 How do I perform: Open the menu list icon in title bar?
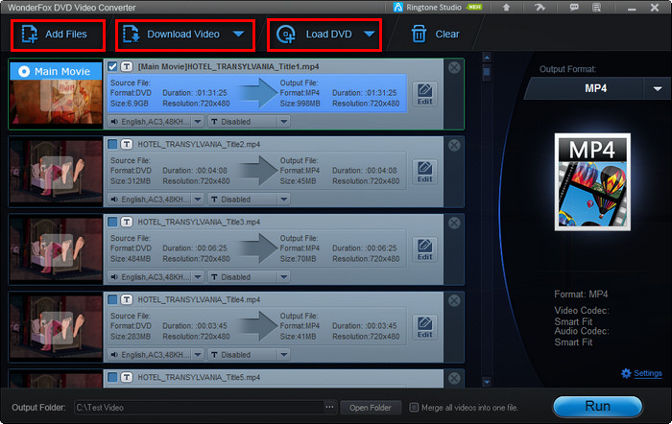pos(596,8)
